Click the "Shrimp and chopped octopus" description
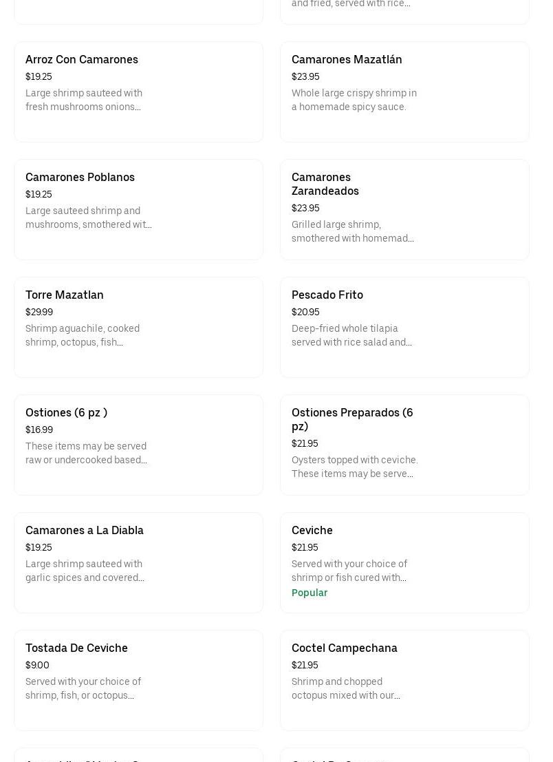Image resolution: width=553 pixels, height=762 pixels. tap(345, 689)
